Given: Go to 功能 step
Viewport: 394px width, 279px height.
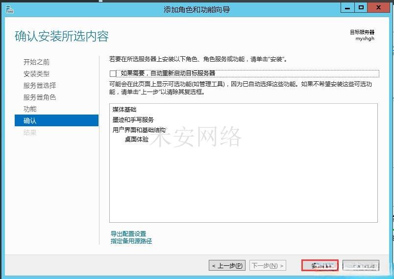Looking at the screenshot, I should (x=30, y=109).
